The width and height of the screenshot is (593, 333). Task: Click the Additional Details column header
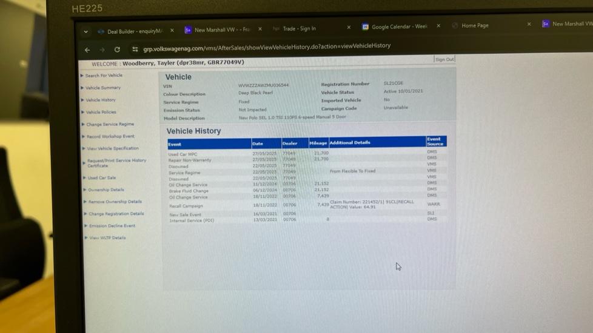377,142
